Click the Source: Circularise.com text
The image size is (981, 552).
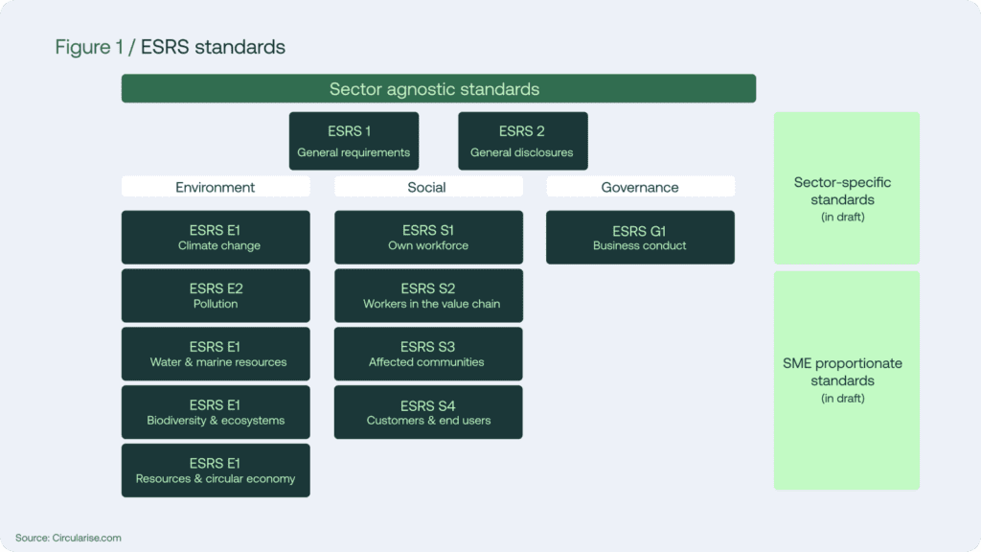coord(68,538)
